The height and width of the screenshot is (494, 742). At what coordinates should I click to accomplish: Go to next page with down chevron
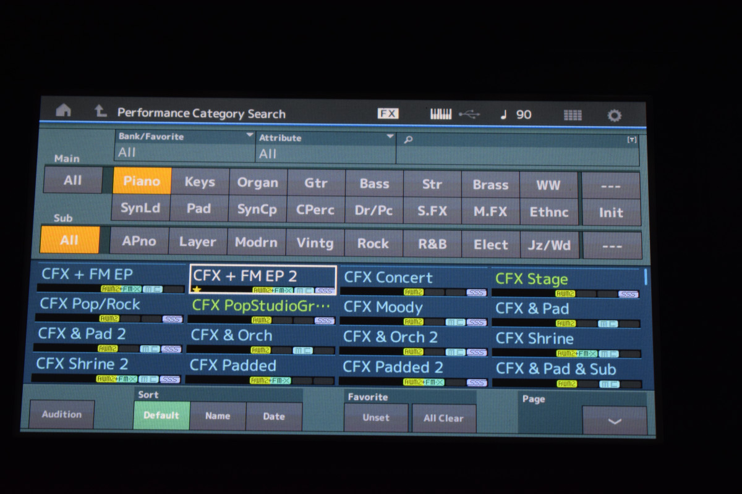click(x=614, y=421)
